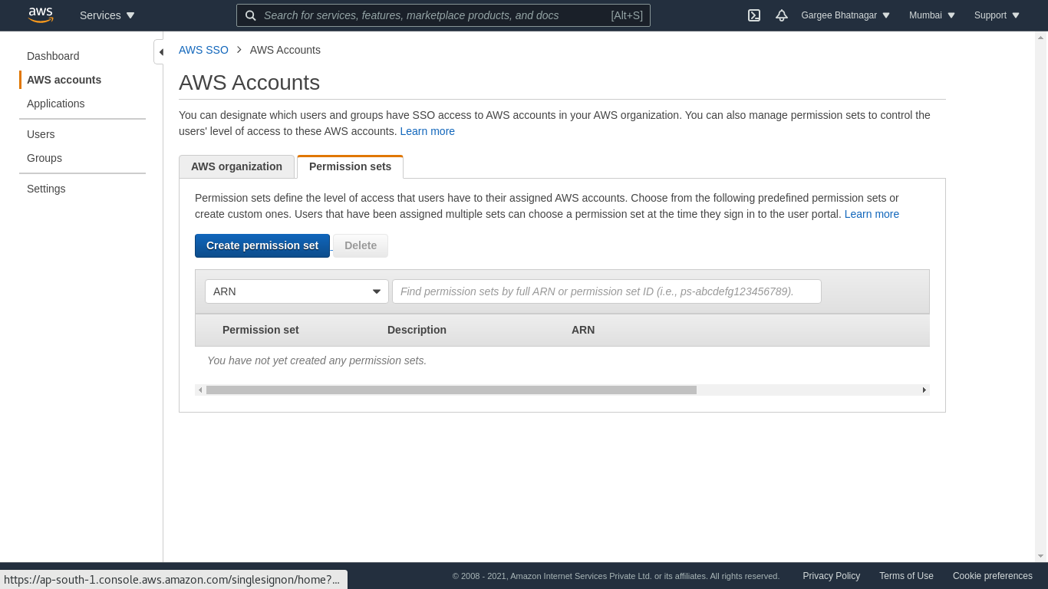The height and width of the screenshot is (589, 1048).
Task: Click Create permission set button
Action: point(262,245)
